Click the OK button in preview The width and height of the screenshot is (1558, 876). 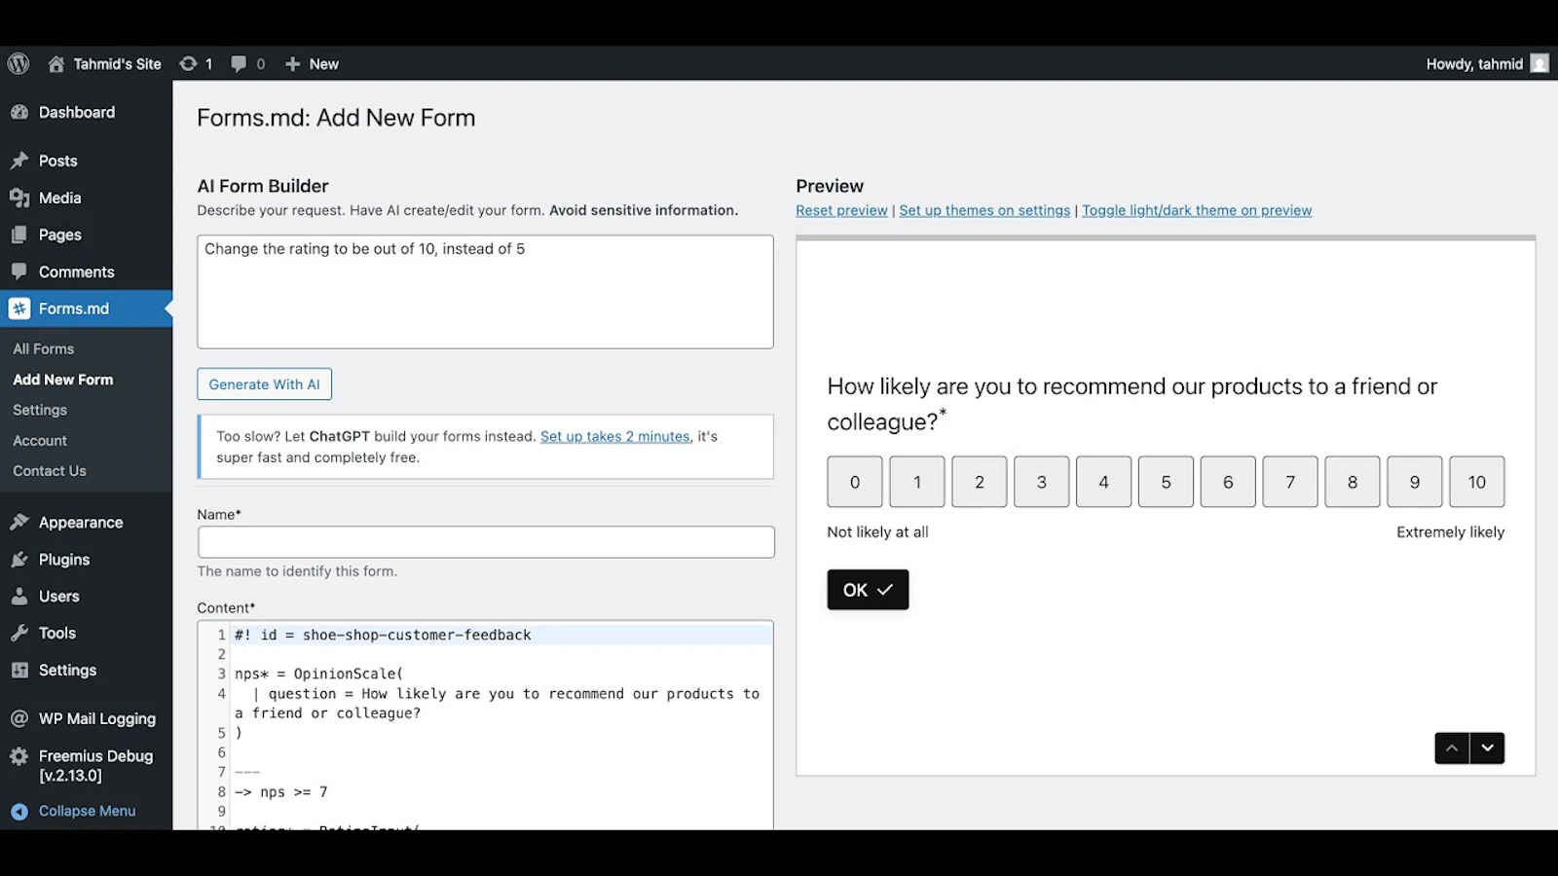pyautogui.click(x=868, y=590)
